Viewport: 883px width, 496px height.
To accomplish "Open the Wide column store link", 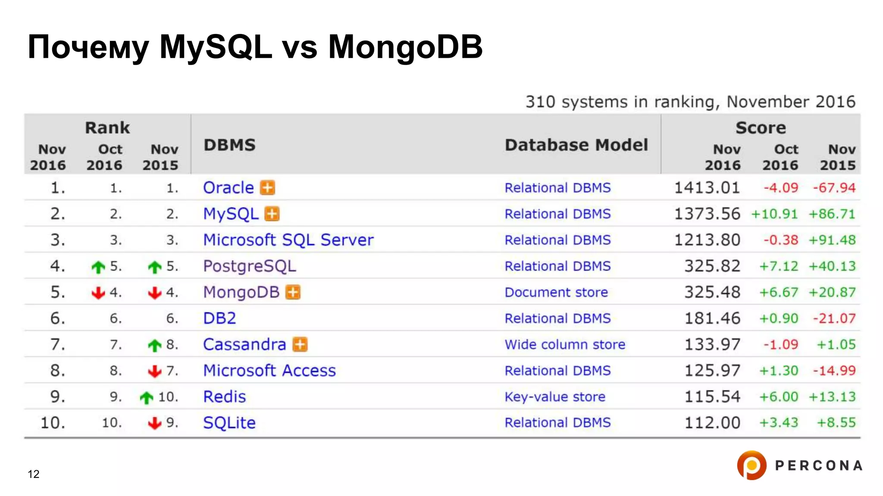I will [564, 344].
